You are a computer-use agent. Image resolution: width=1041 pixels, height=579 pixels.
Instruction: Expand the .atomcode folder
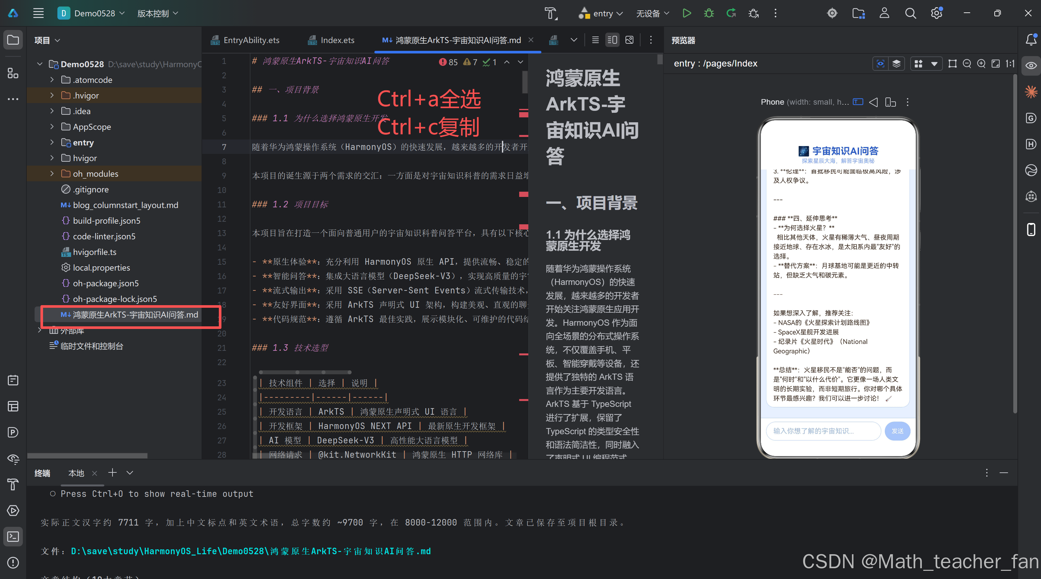click(52, 80)
